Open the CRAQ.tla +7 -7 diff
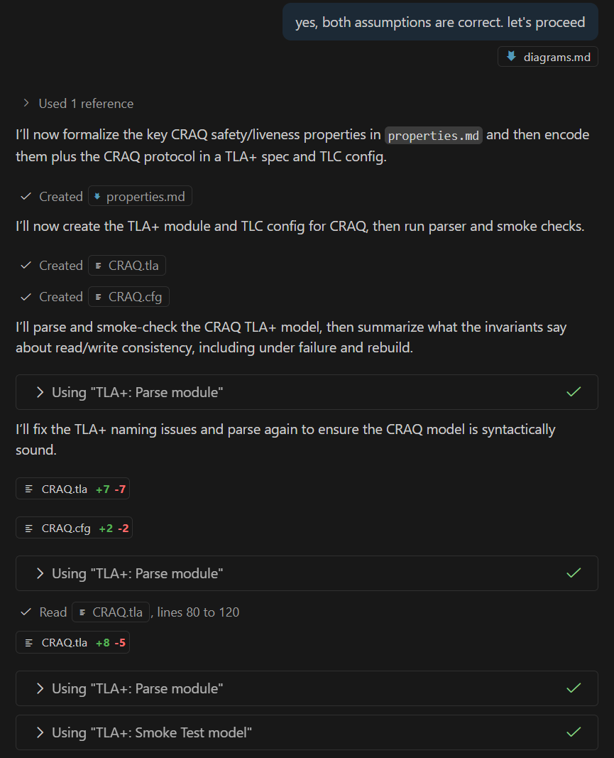This screenshot has width=614, height=758. [x=72, y=489]
